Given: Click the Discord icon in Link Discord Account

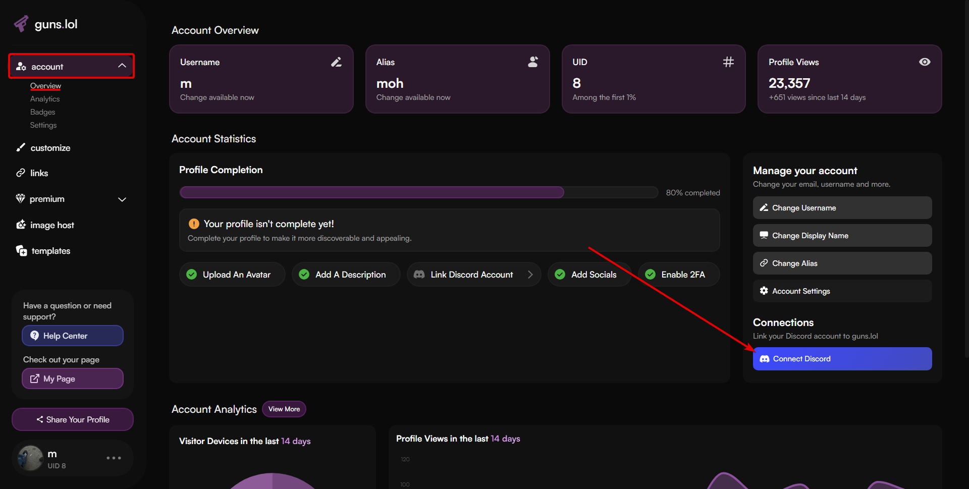Looking at the screenshot, I should tap(419, 275).
